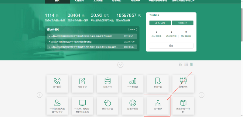Go to previous tiles with left arrow
This screenshot has width=243, height=117.
pyautogui.click(x=39, y=95)
